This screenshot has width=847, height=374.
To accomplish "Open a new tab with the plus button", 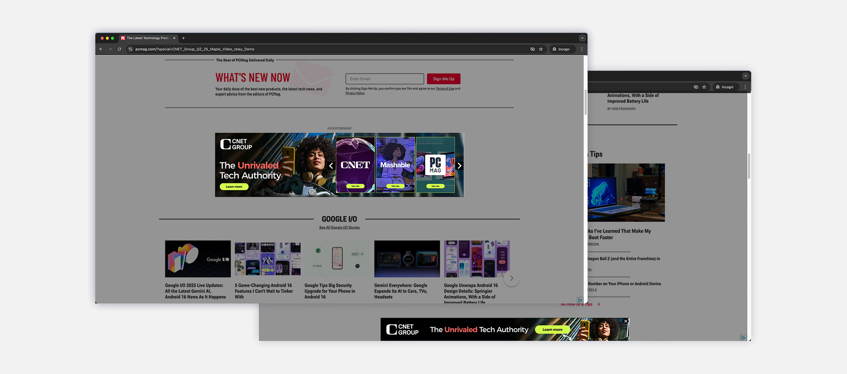I will 184,38.
